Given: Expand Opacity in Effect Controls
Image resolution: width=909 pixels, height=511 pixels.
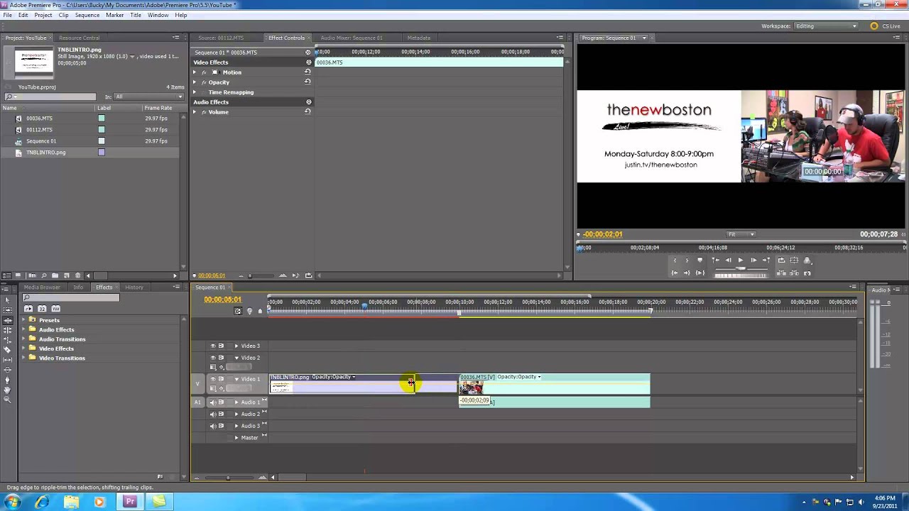Looking at the screenshot, I should pyautogui.click(x=195, y=82).
